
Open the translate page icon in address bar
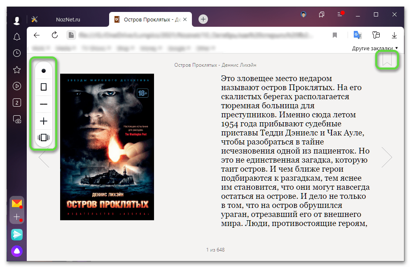click(357, 35)
